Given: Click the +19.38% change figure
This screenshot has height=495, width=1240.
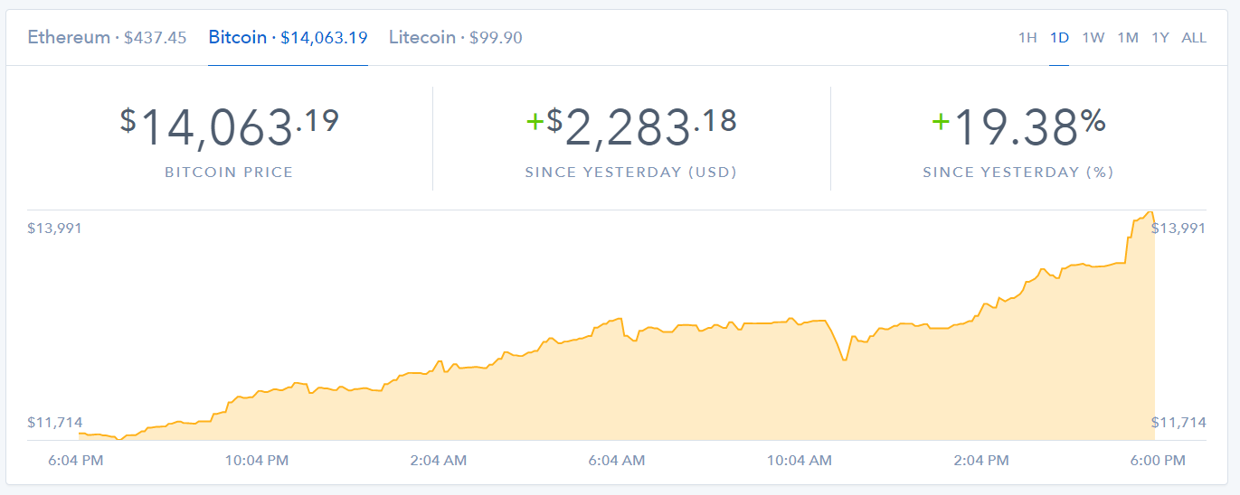Looking at the screenshot, I should click(1018, 127).
